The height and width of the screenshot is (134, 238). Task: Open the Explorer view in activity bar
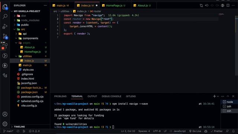tap(5, 7)
